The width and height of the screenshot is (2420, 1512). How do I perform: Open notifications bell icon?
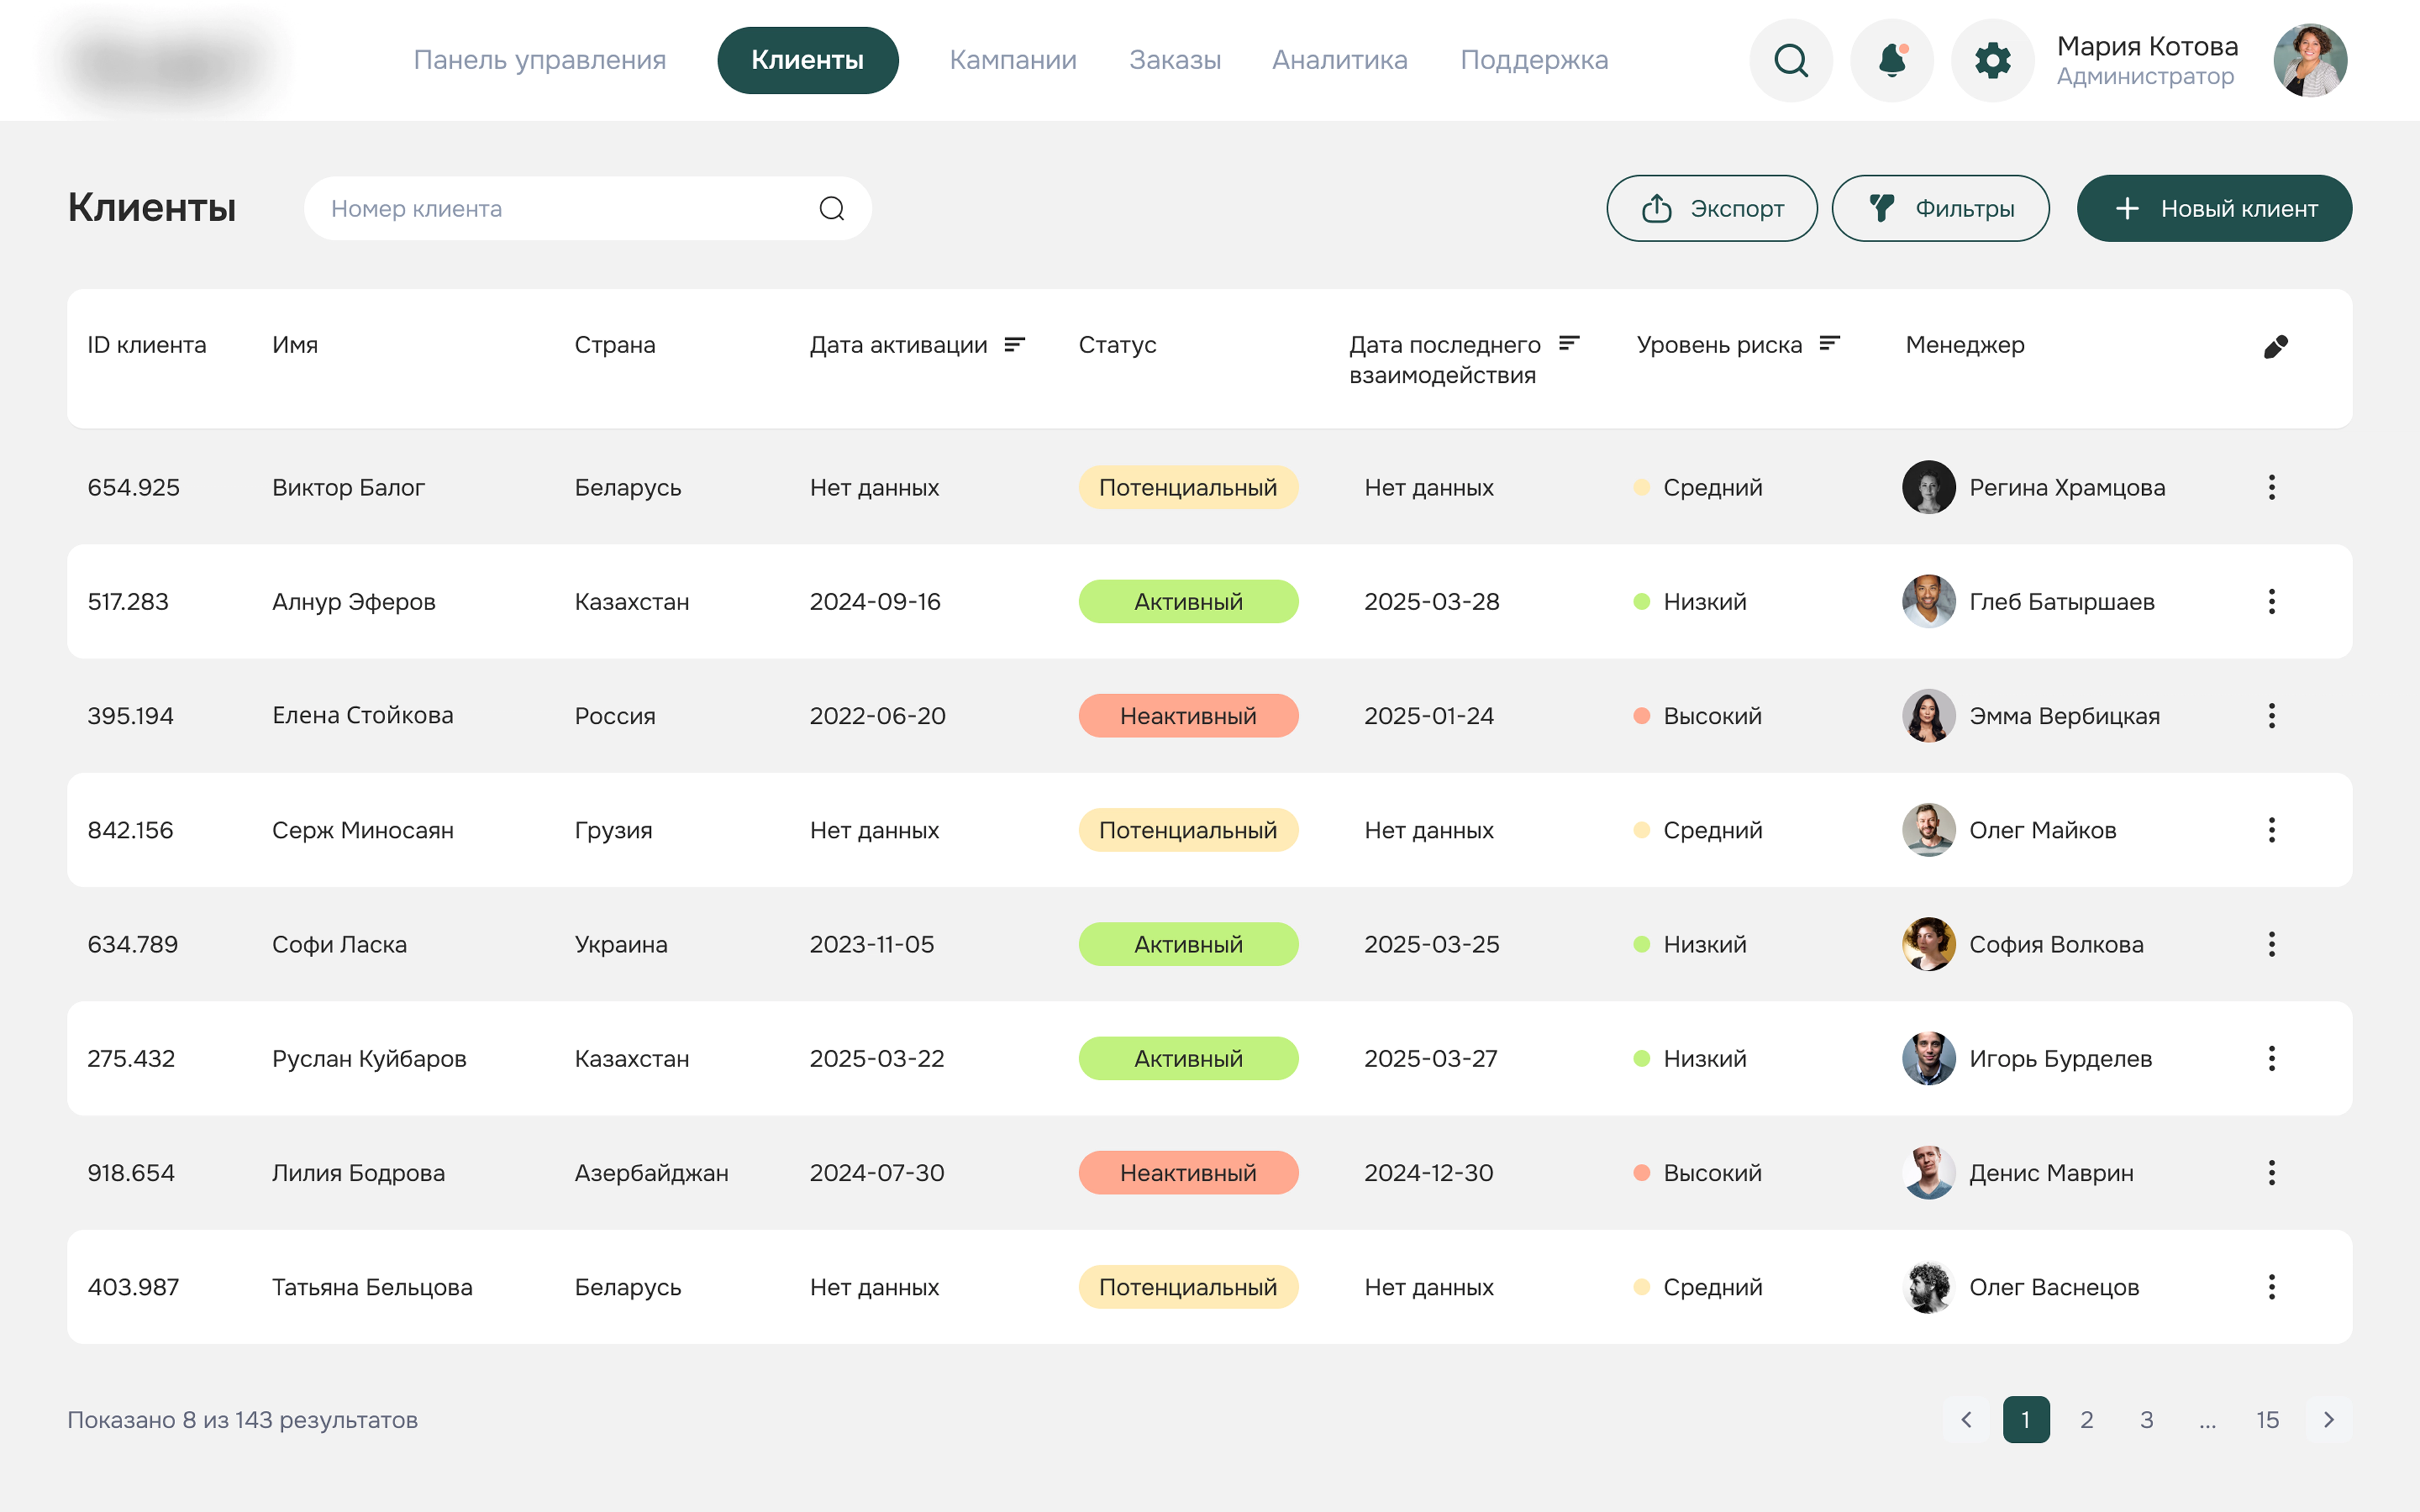click(1891, 60)
